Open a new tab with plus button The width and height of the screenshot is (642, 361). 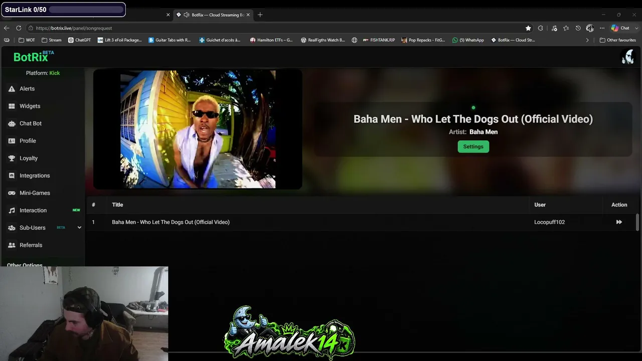click(260, 15)
